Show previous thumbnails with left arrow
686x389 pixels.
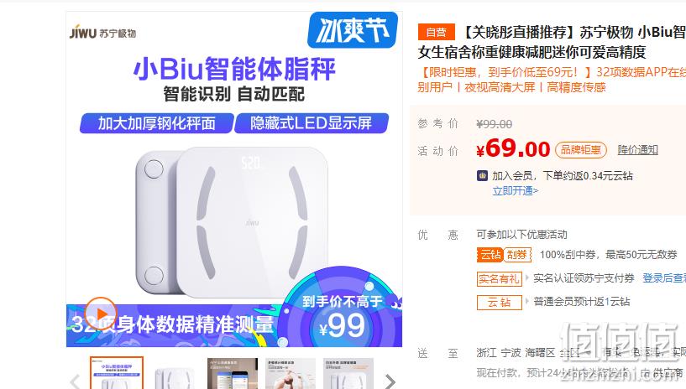point(76,381)
